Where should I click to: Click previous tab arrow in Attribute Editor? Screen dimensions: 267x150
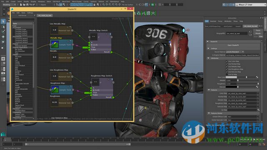coord(259,26)
